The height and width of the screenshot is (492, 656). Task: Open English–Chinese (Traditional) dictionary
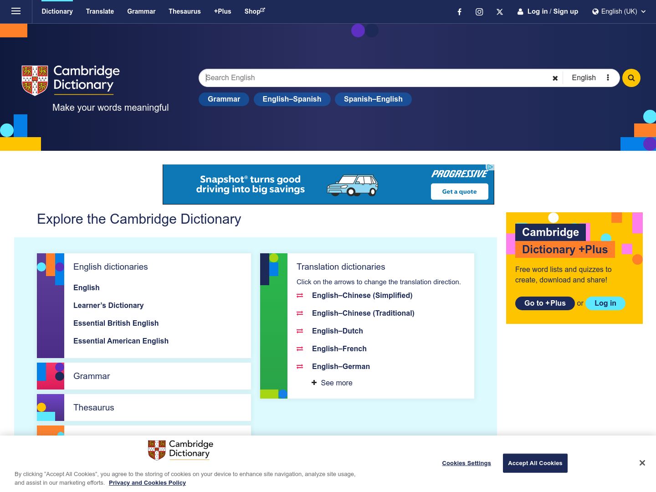point(363,313)
